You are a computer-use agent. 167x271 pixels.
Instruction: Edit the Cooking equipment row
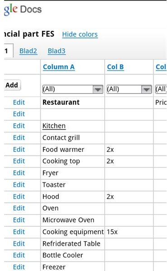(x=19, y=232)
